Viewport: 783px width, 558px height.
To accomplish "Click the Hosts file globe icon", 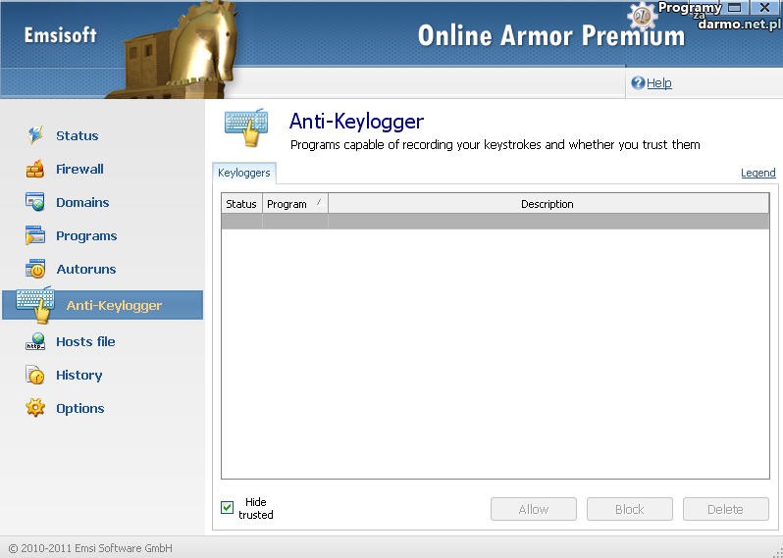I will tap(35, 341).
